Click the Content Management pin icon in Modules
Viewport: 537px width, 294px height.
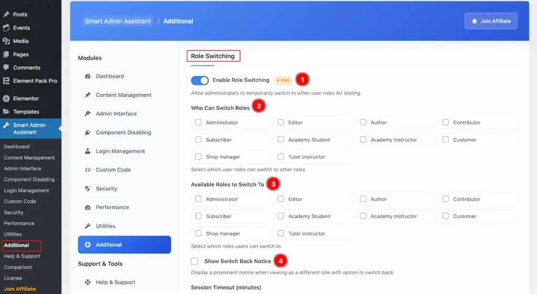88,95
